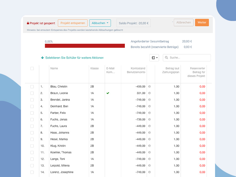Show account info for Fuchs, Jonas
This screenshot has height=177, width=236.
[149, 119]
